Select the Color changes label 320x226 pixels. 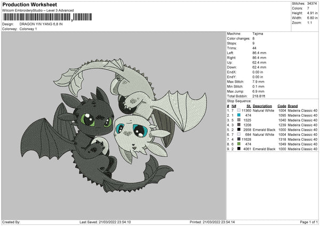pyautogui.click(x=238, y=38)
